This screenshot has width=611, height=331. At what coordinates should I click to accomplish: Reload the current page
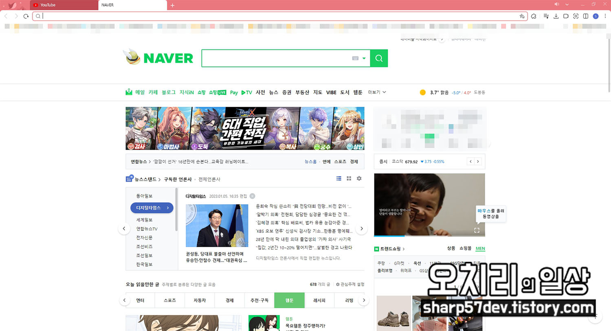click(x=26, y=16)
